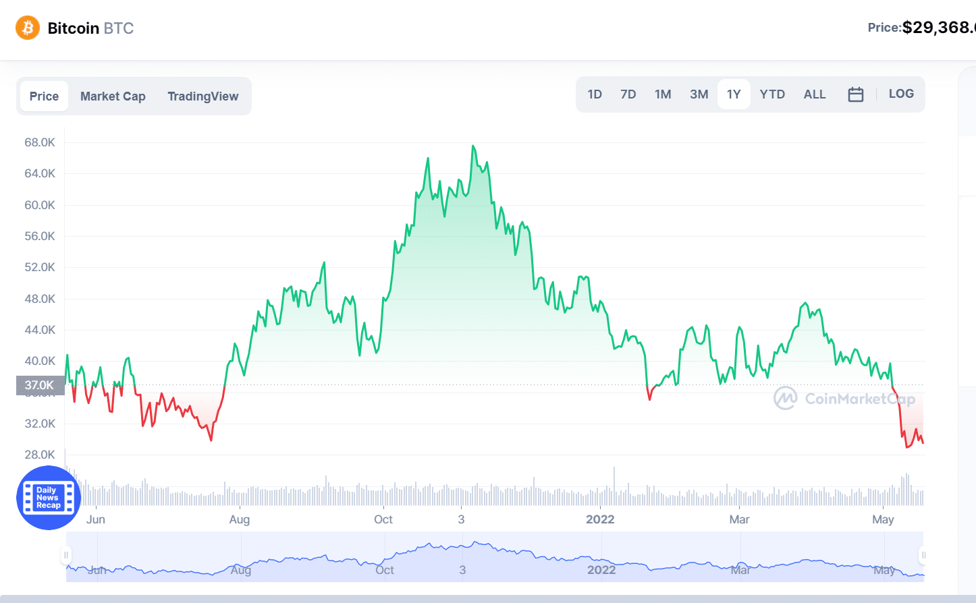Select the 3M time range

(x=699, y=94)
